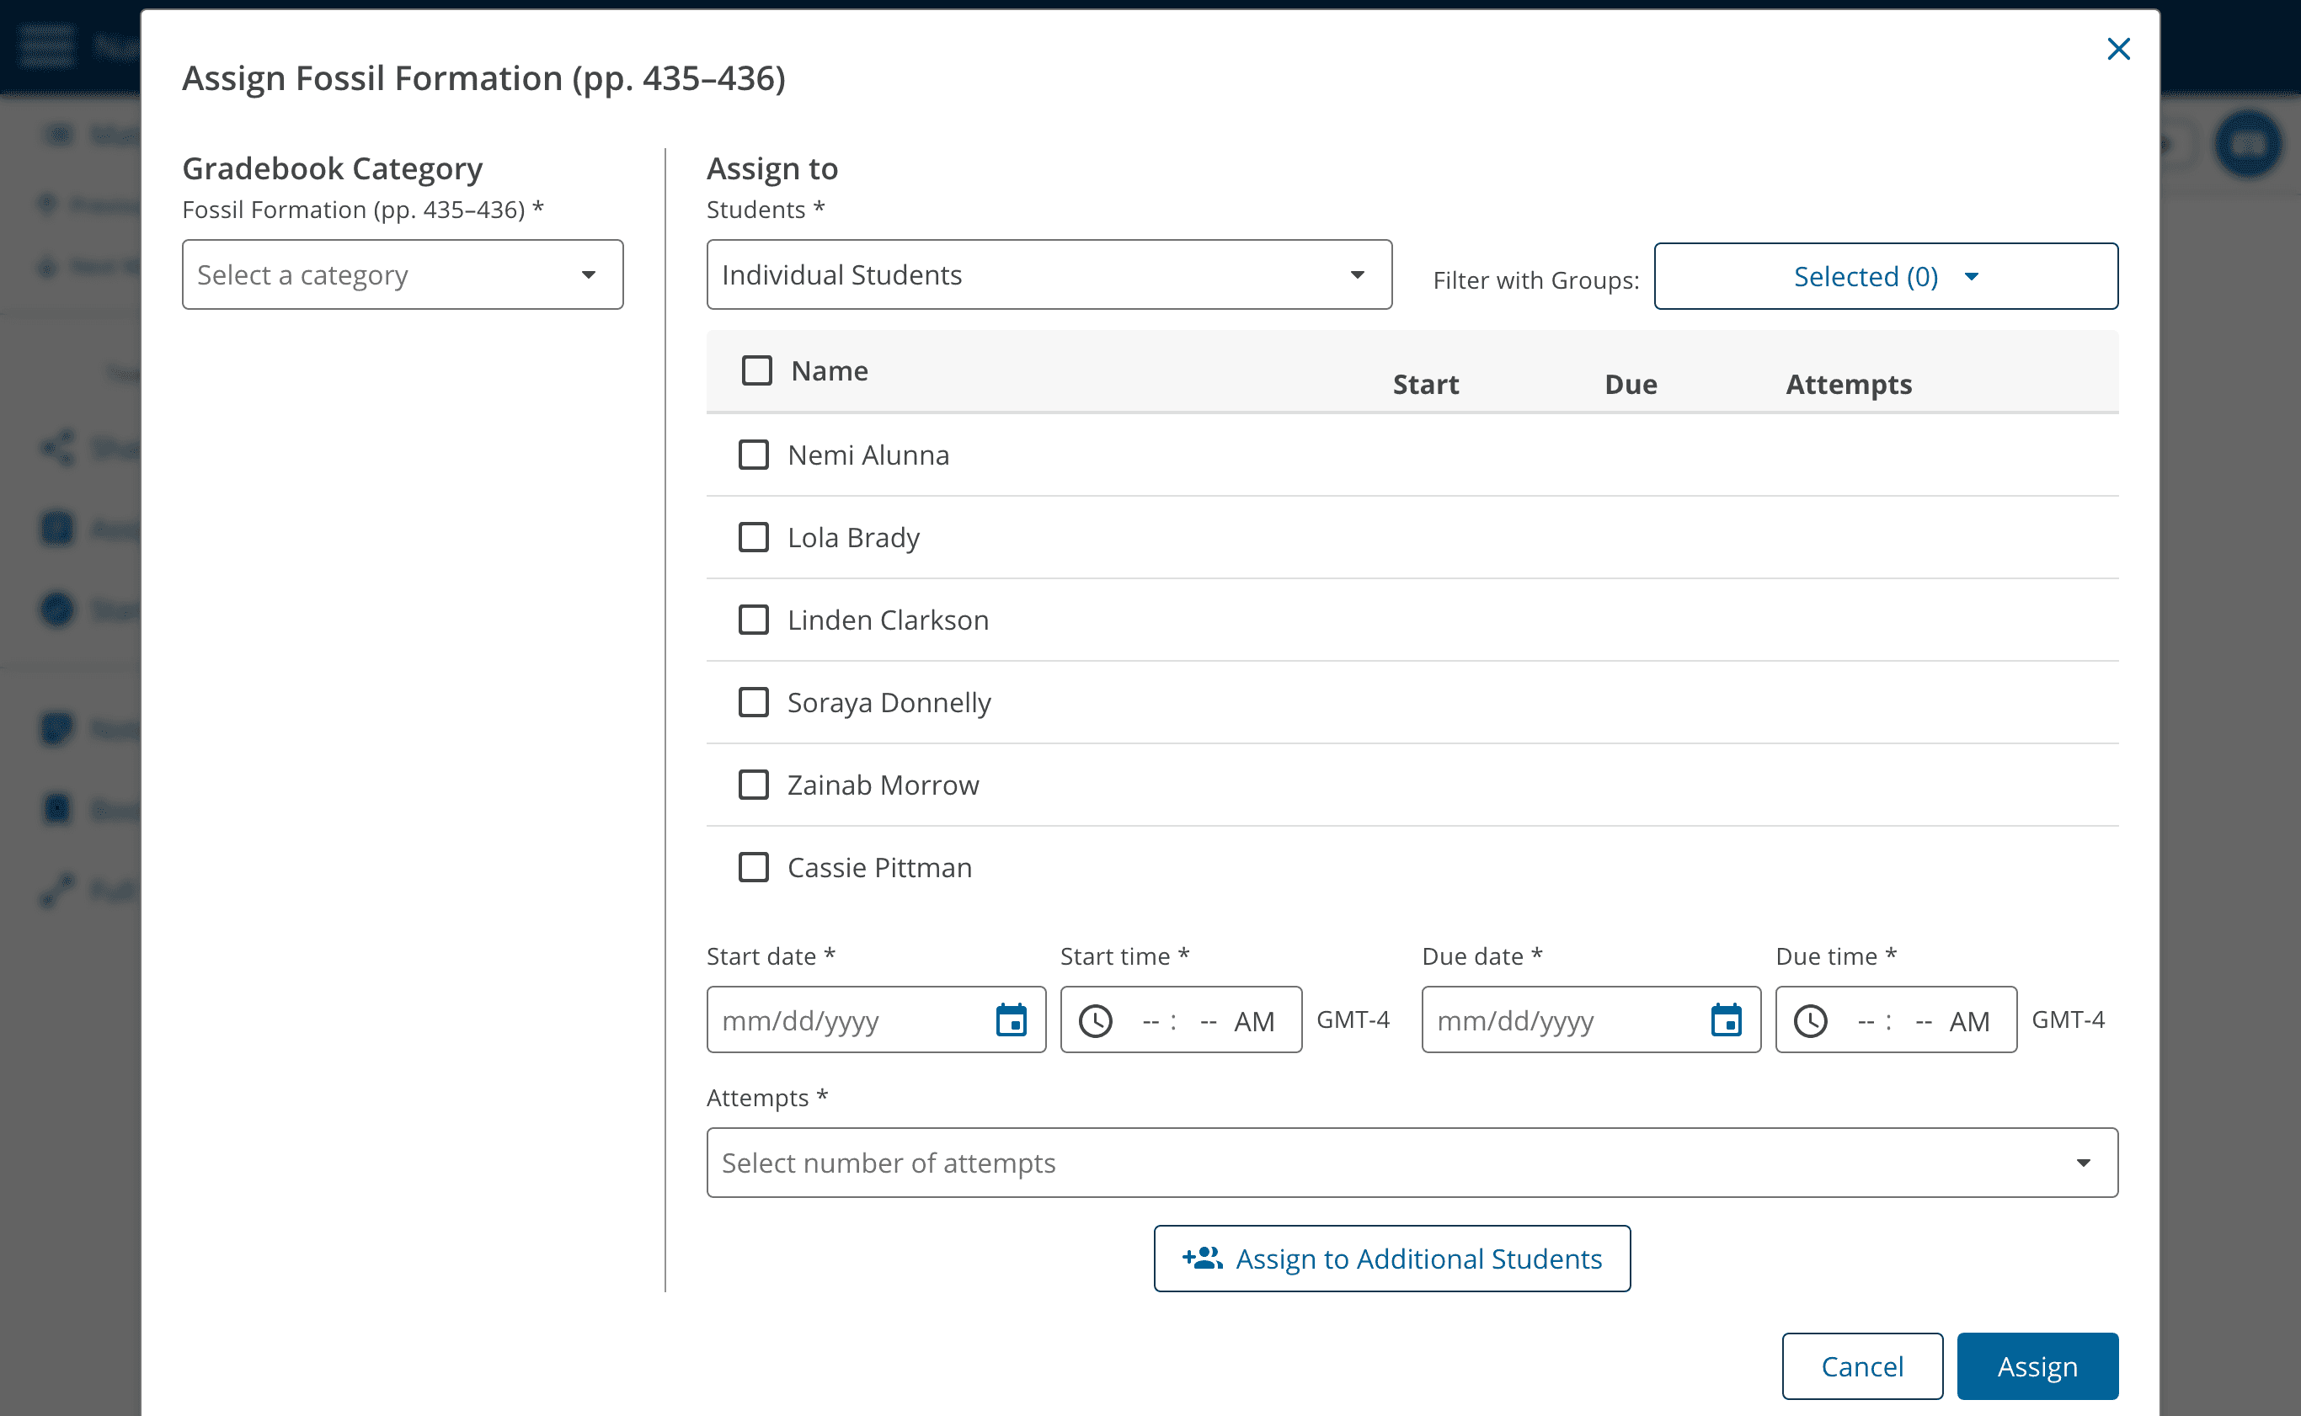
Task: Click the Cancel button
Action: [x=1861, y=1365]
